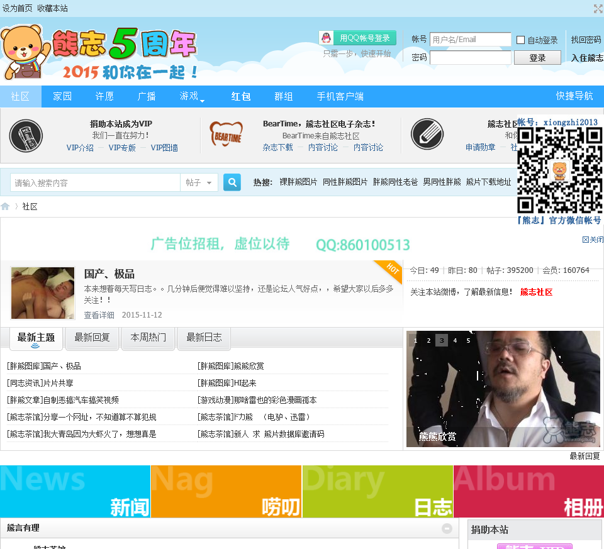
Task: Click hot search term 裸胖熊图片
Action: (298, 182)
